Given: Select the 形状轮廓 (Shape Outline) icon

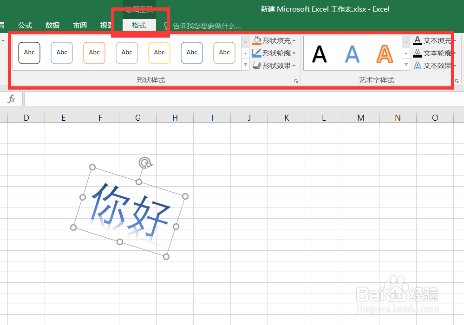Looking at the screenshot, I should coord(257,52).
